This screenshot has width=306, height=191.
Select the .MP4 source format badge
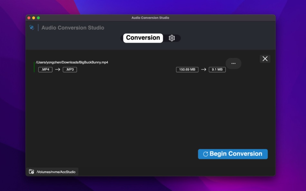[45, 69]
